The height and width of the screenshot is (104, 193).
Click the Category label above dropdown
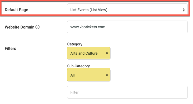click(75, 44)
